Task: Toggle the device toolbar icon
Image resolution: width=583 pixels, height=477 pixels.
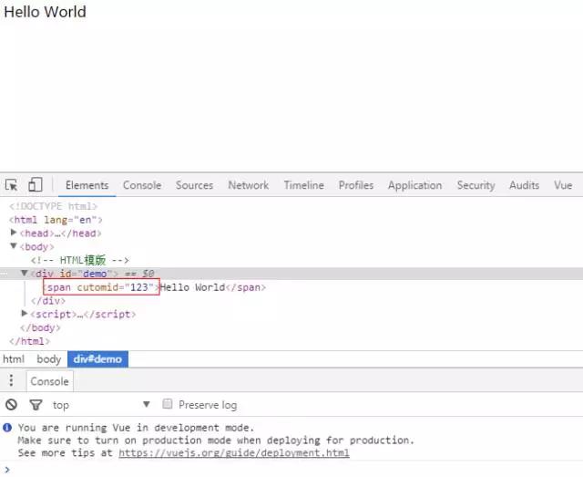Action: 36,185
